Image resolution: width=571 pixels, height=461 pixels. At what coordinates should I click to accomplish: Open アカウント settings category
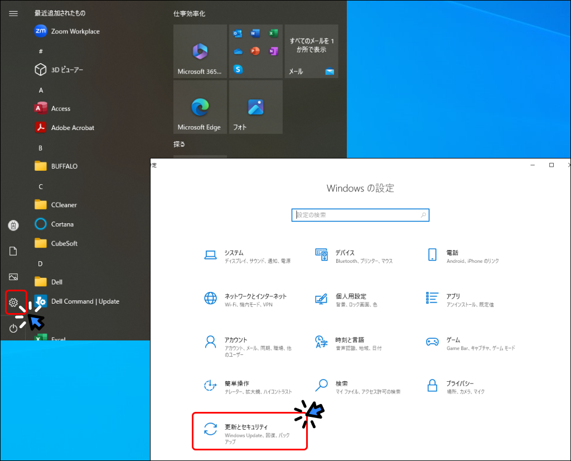pyautogui.click(x=248, y=346)
